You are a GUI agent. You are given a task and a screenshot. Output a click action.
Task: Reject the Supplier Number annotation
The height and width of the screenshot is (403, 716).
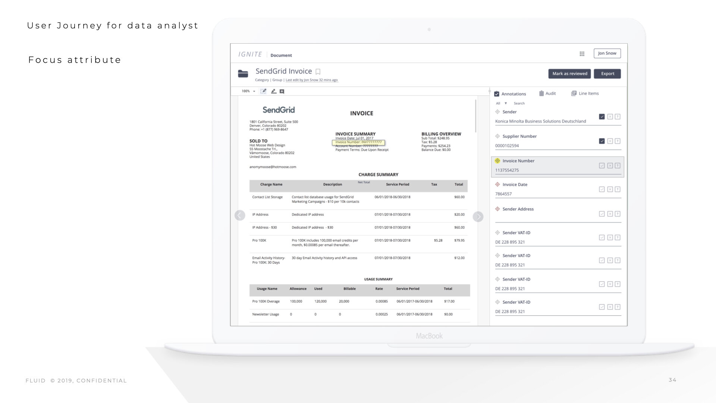coord(610,141)
